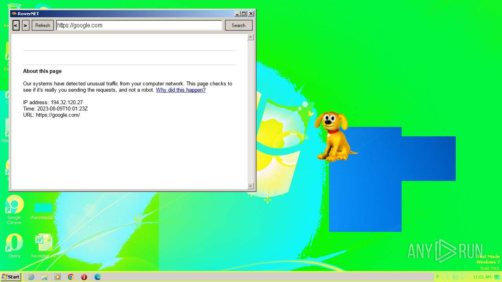Click the Time 2023-08-09T10:01:23Z line
The width and height of the screenshot is (502, 282).
[55, 109]
